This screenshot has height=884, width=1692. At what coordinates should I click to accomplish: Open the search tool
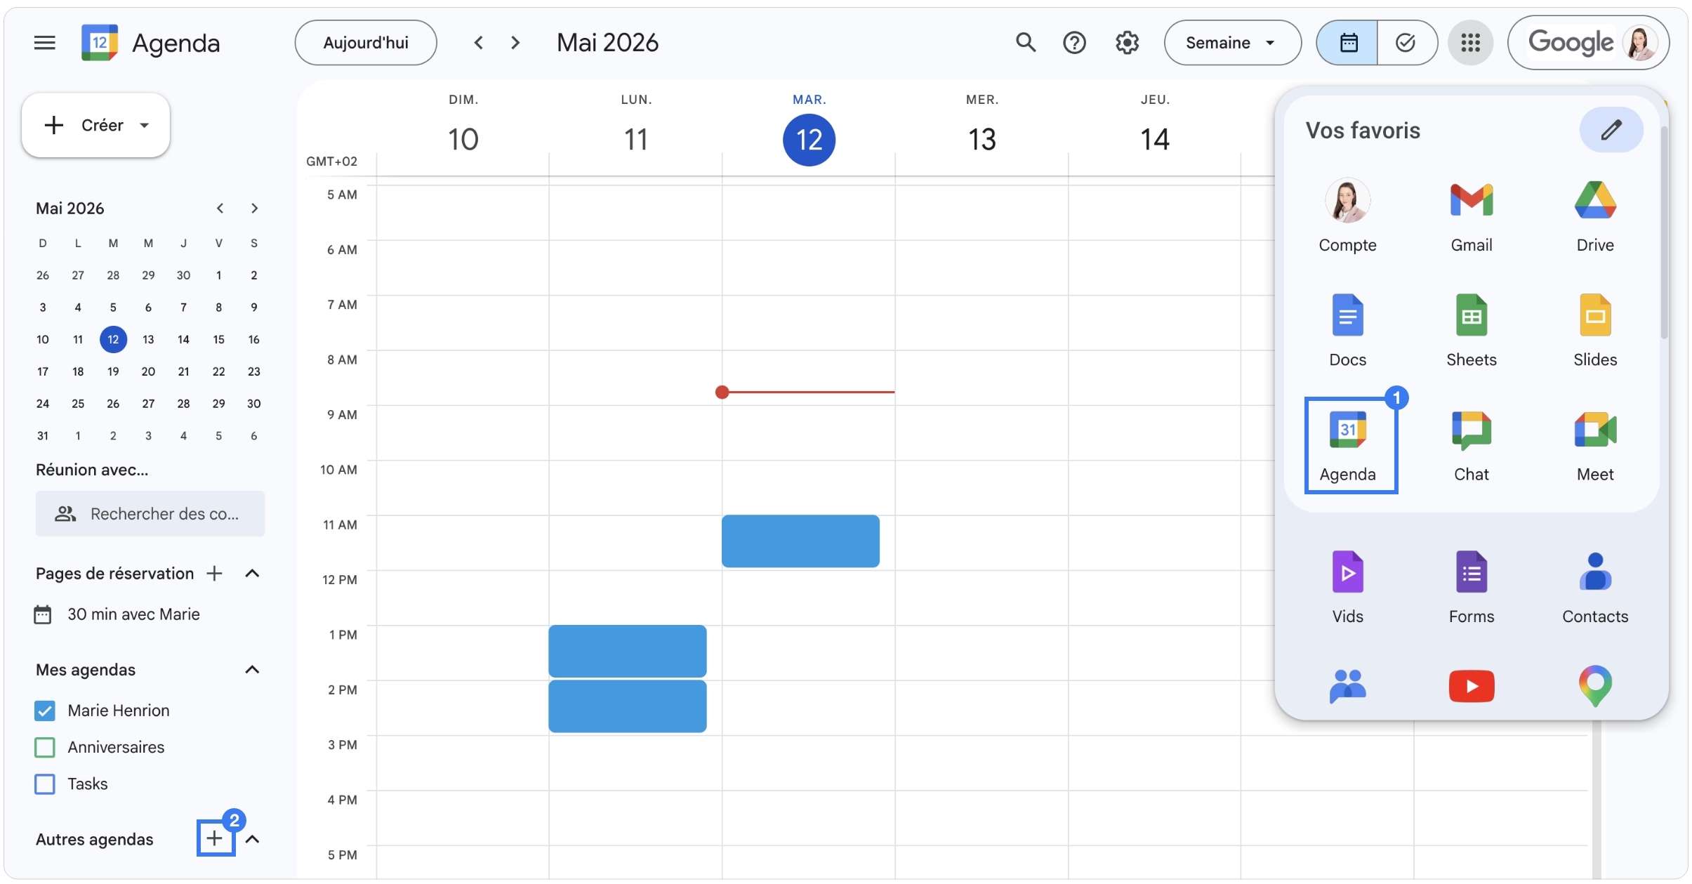coord(1026,43)
